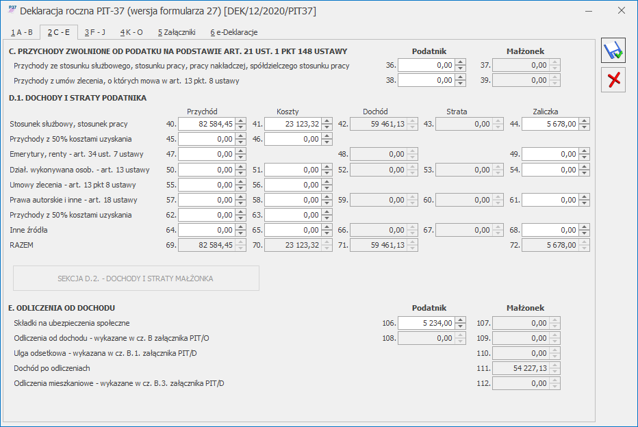Open the 3 F - J tab
638x427 pixels.
coord(95,32)
